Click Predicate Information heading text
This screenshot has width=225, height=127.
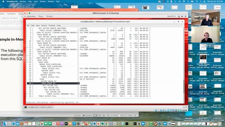[52, 102]
